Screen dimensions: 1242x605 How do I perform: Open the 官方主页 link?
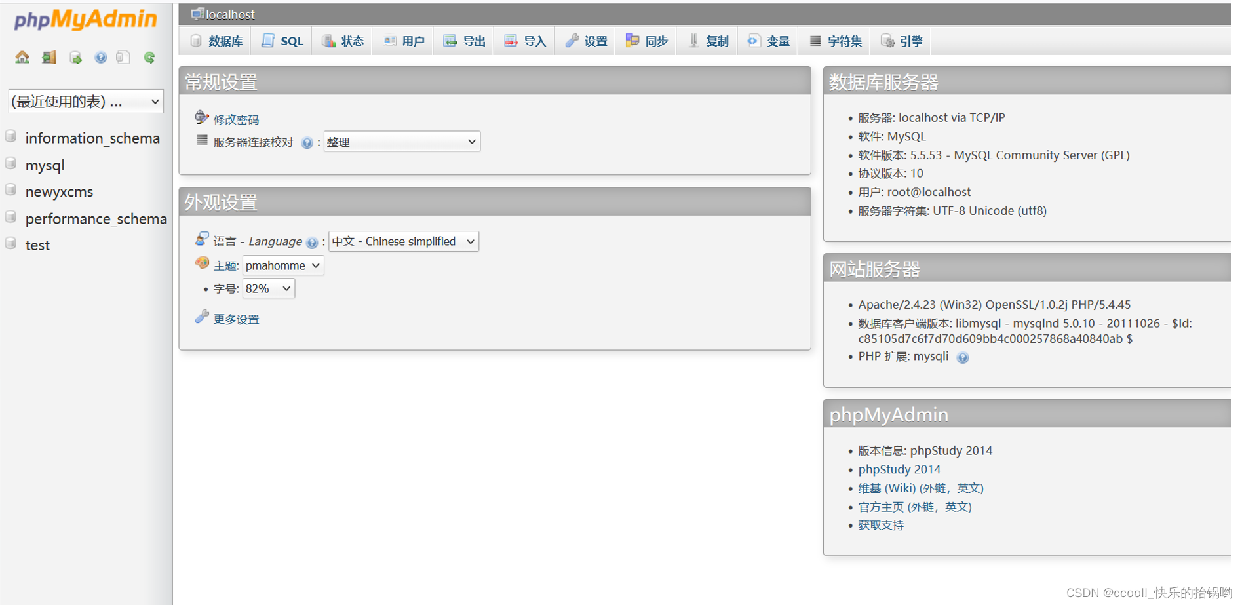click(x=915, y=507)
